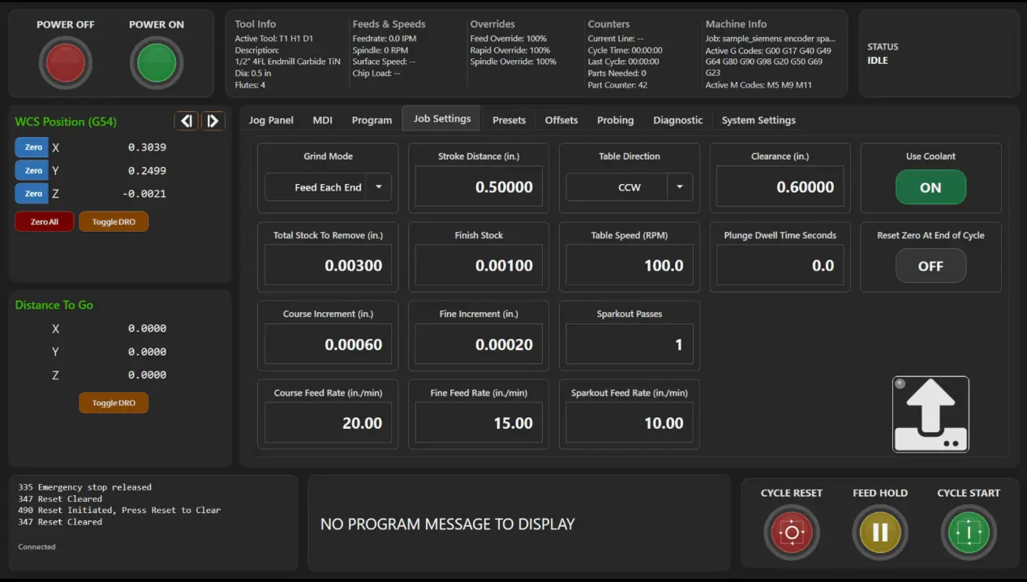Screen dimensions: 1027x582
Task: Click NO PROGRAM MESSAGE TO DISPLAY text
Action: pos(448,524)
